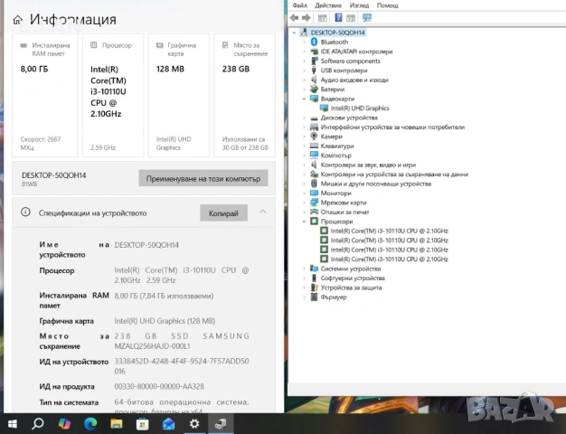Select Компютър category in device tree
This screenshot has width=566, height=434.
335,156
